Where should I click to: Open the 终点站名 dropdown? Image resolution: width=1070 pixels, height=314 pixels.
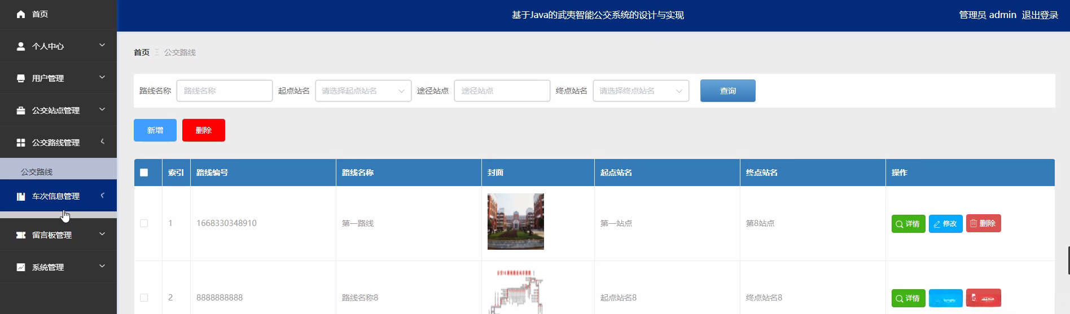pyautogui.click(x=641, y=91)
